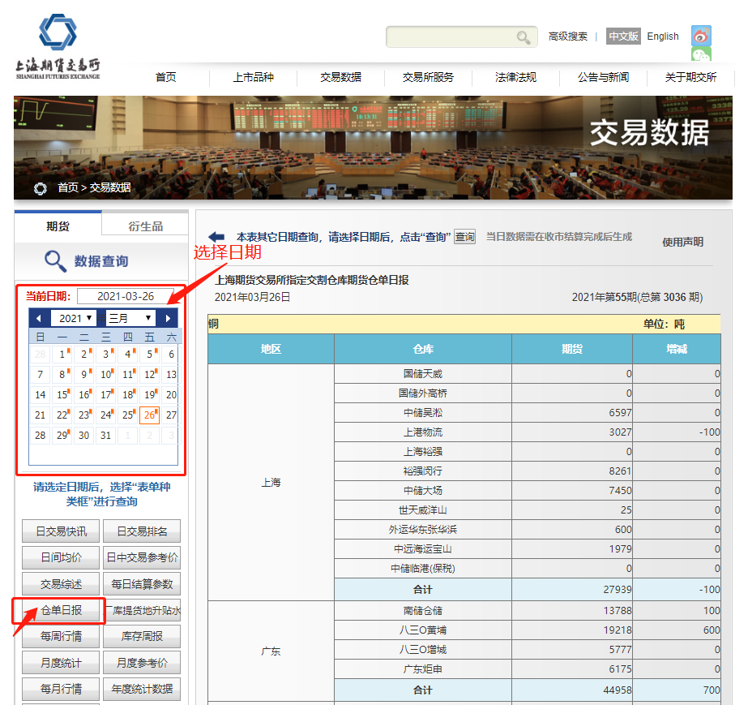Click the blue back arrow above the table

pos(216,237)
